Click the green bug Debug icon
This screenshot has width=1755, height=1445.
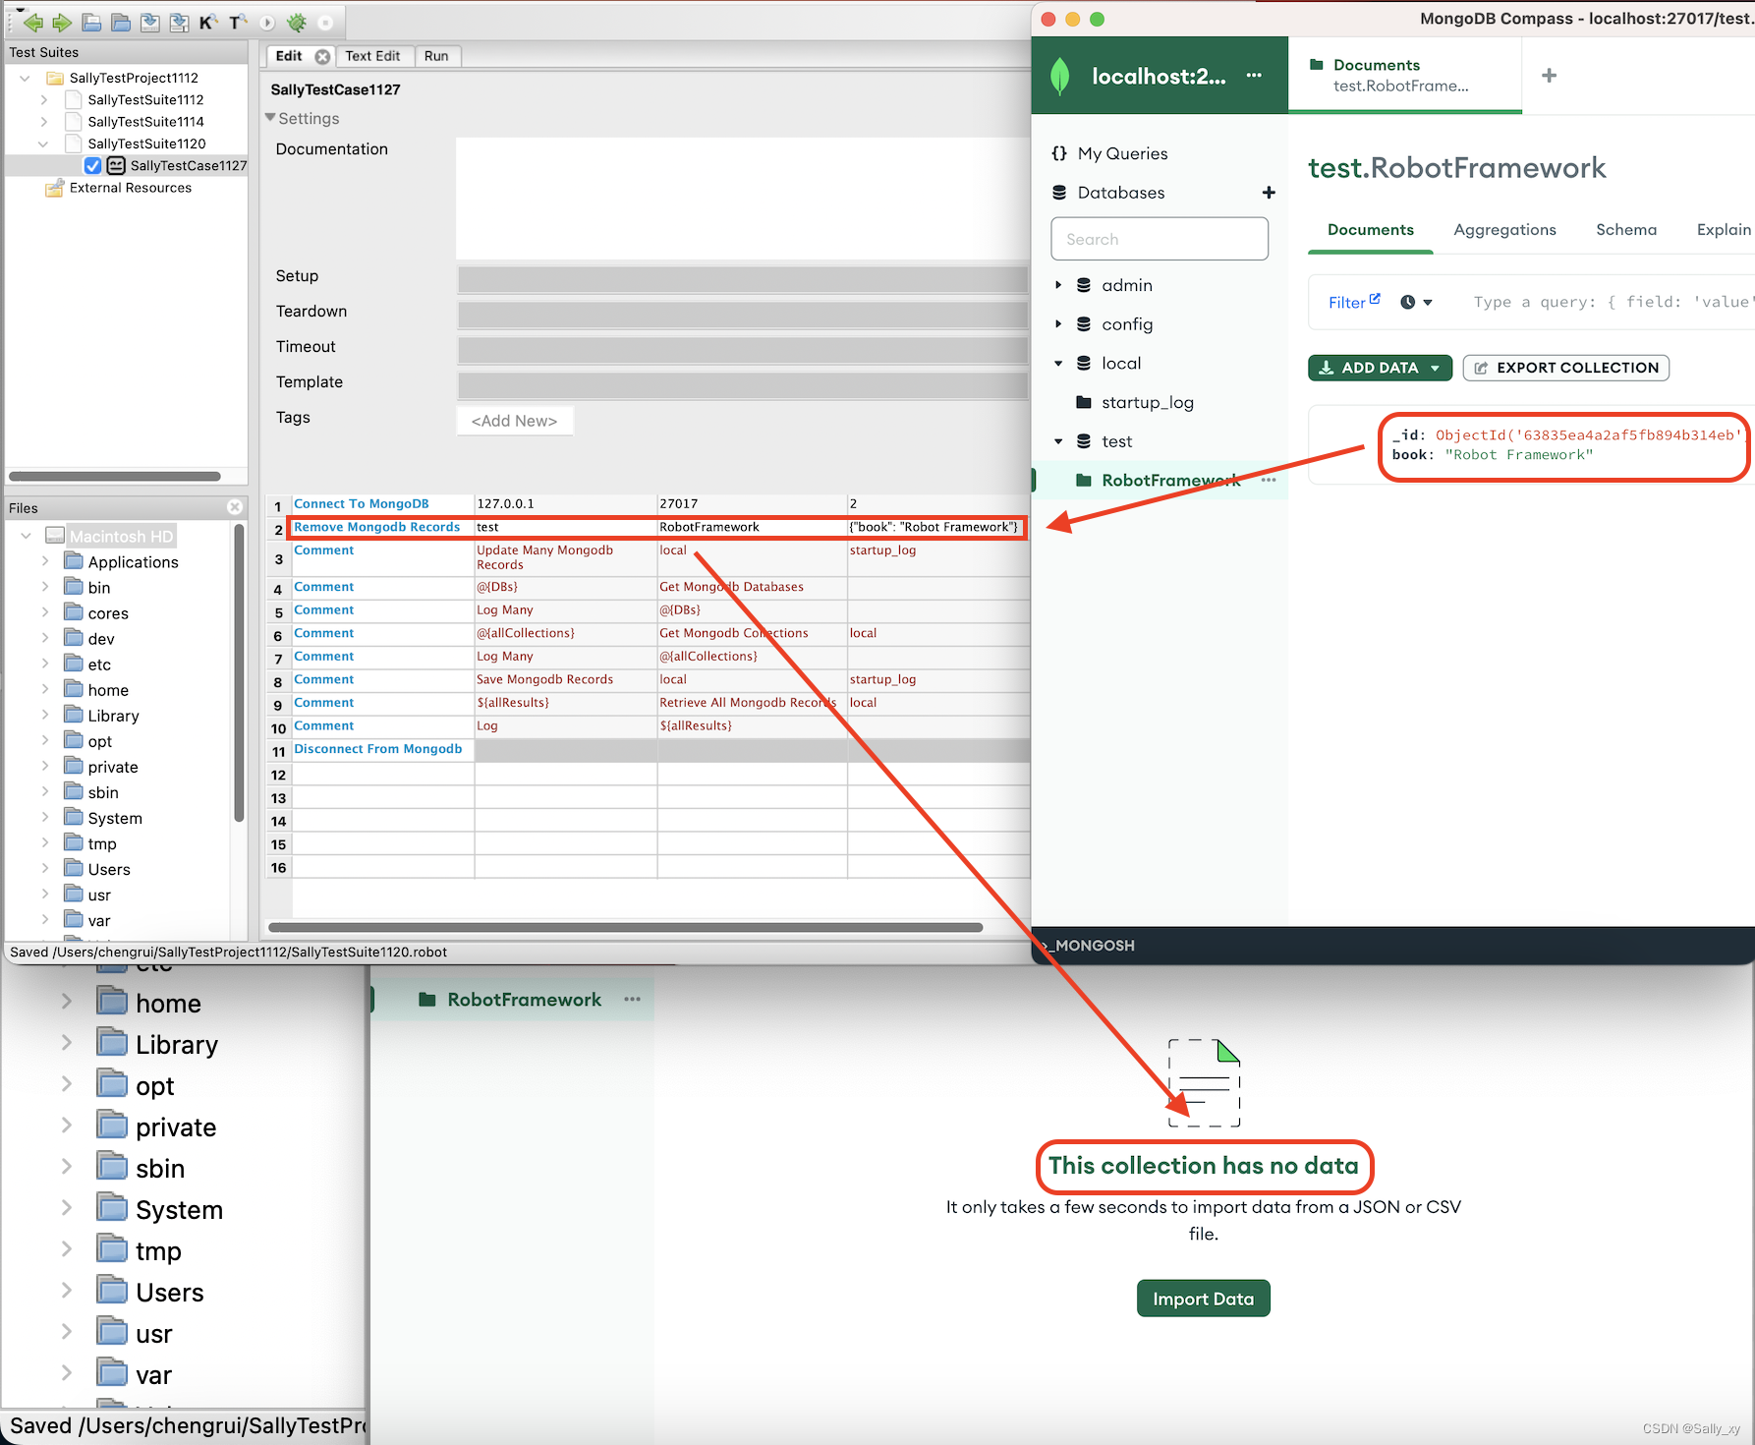[x=297, y=22]
